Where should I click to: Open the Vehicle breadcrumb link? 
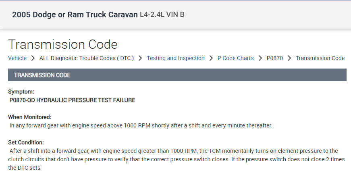tap(17, 58)
